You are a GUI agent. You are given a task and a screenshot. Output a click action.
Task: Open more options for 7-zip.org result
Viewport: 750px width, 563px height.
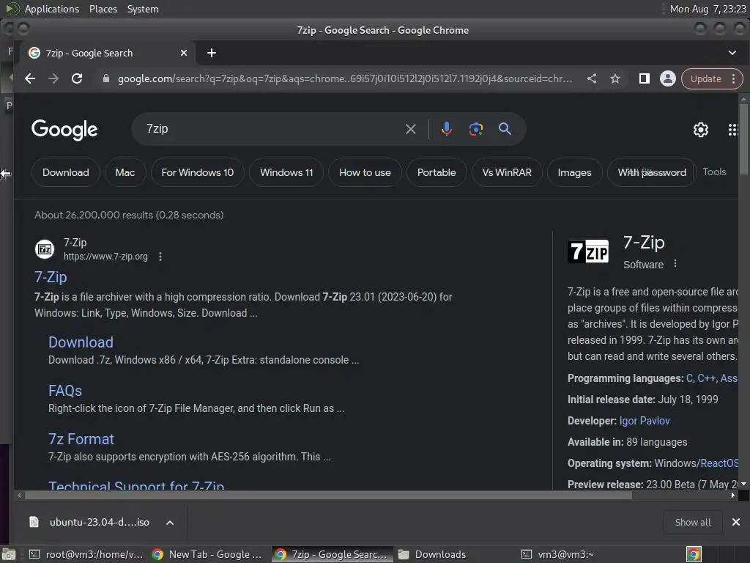(x=160, y=257)
